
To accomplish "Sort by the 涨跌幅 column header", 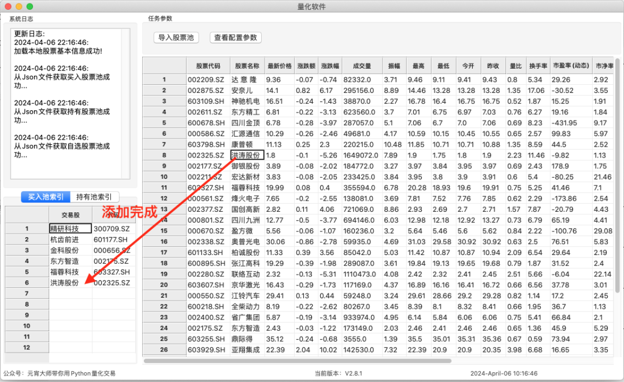I will pos(329,65).
